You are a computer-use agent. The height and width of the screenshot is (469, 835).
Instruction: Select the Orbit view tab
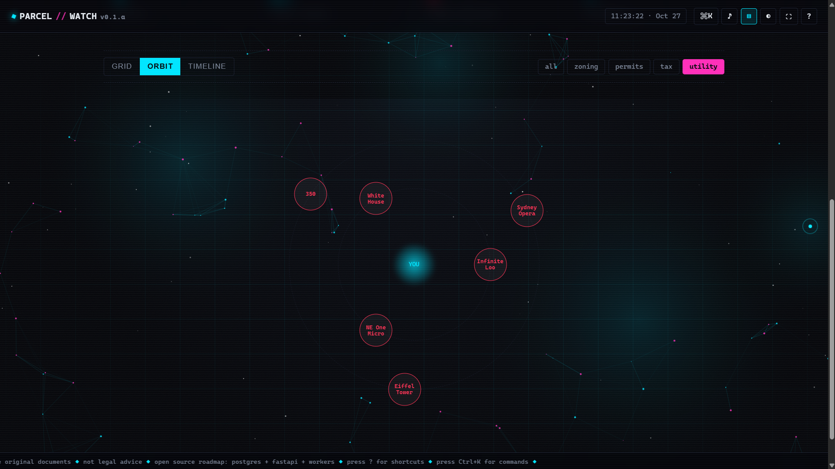(x=160, y=67)
